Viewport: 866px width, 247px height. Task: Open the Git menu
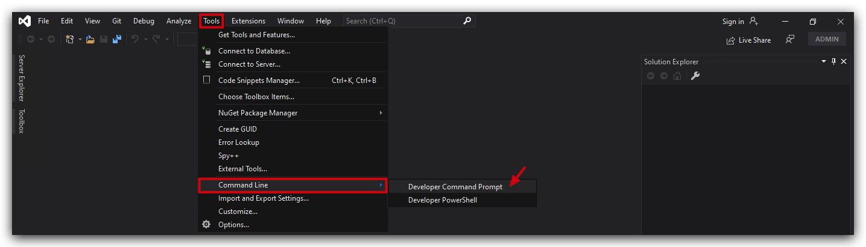click(117, 21)
